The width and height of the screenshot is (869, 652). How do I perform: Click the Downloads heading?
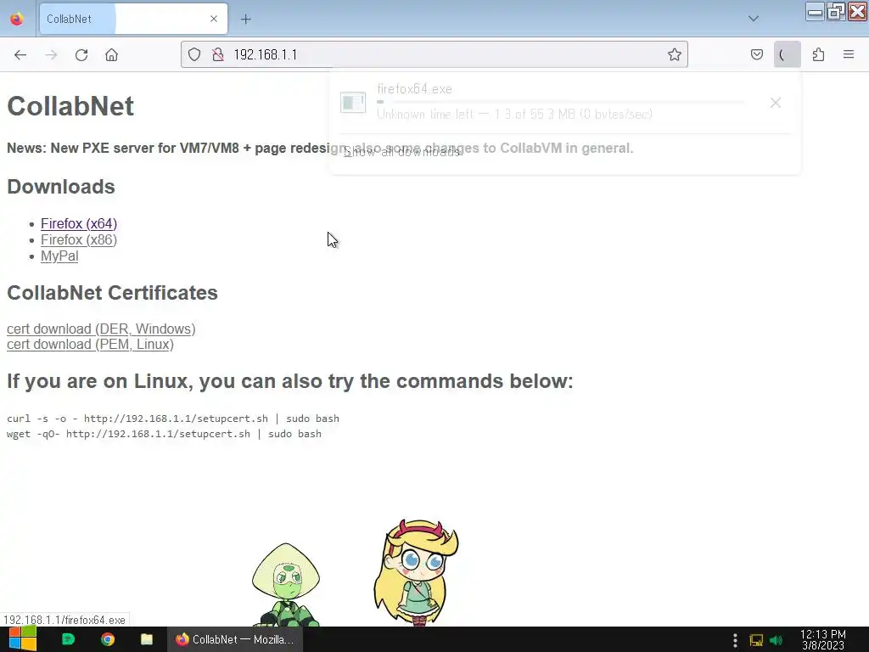pyautogui.click(x=61, y=187)
